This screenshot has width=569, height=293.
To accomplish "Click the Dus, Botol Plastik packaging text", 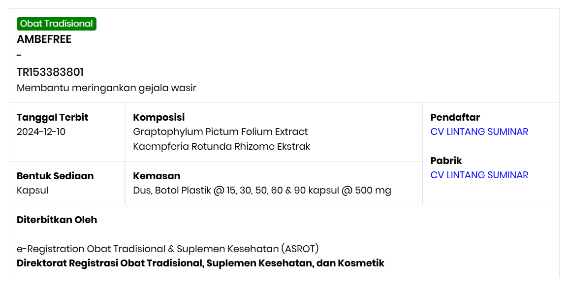I will click(262, 190).
